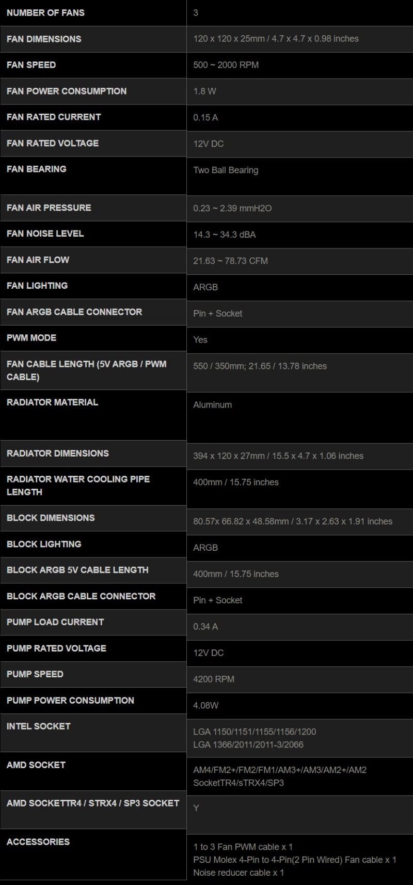The height and width of the screenshot is (885, 413).
Task: Select the 14.3 ~ 34.3 dBA noise value
Action: (x=224, y=235)
